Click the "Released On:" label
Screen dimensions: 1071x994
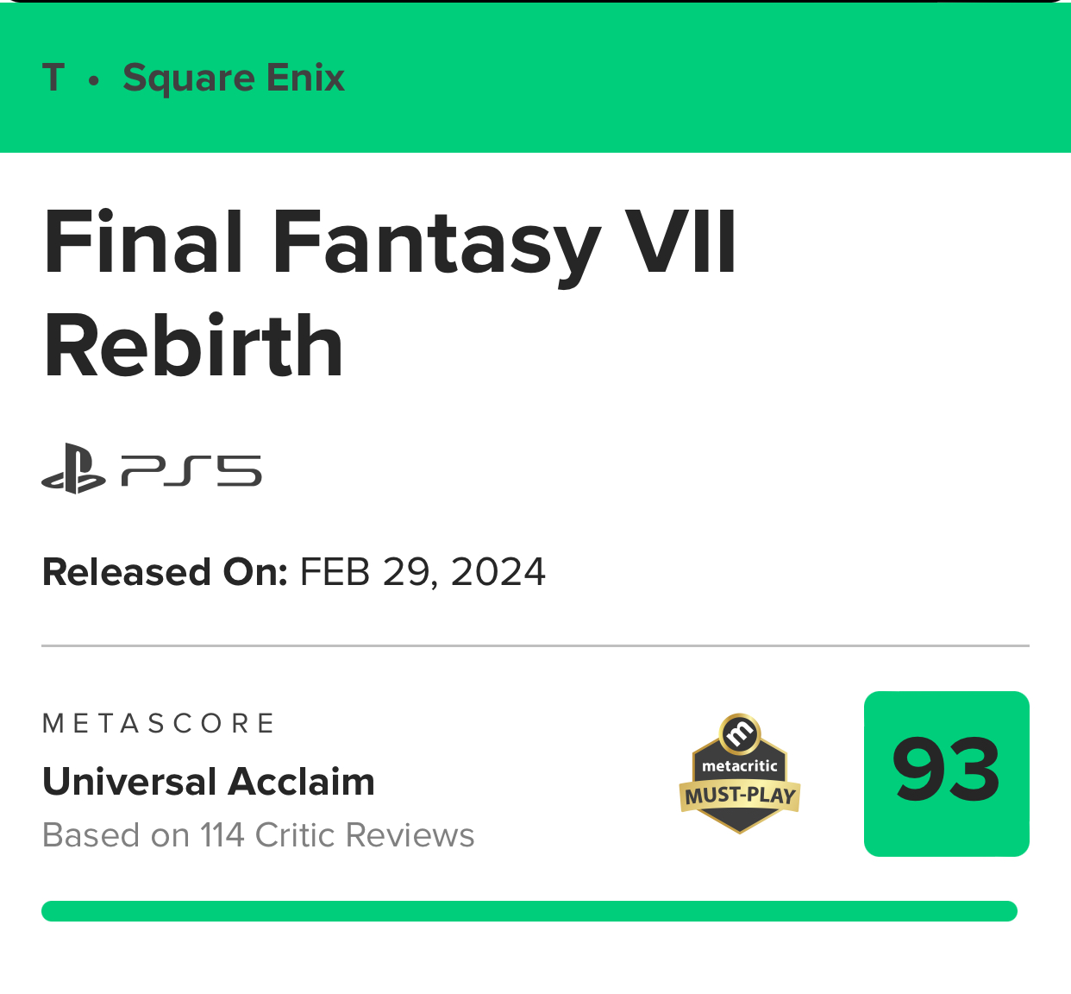[x=165, y=572]
